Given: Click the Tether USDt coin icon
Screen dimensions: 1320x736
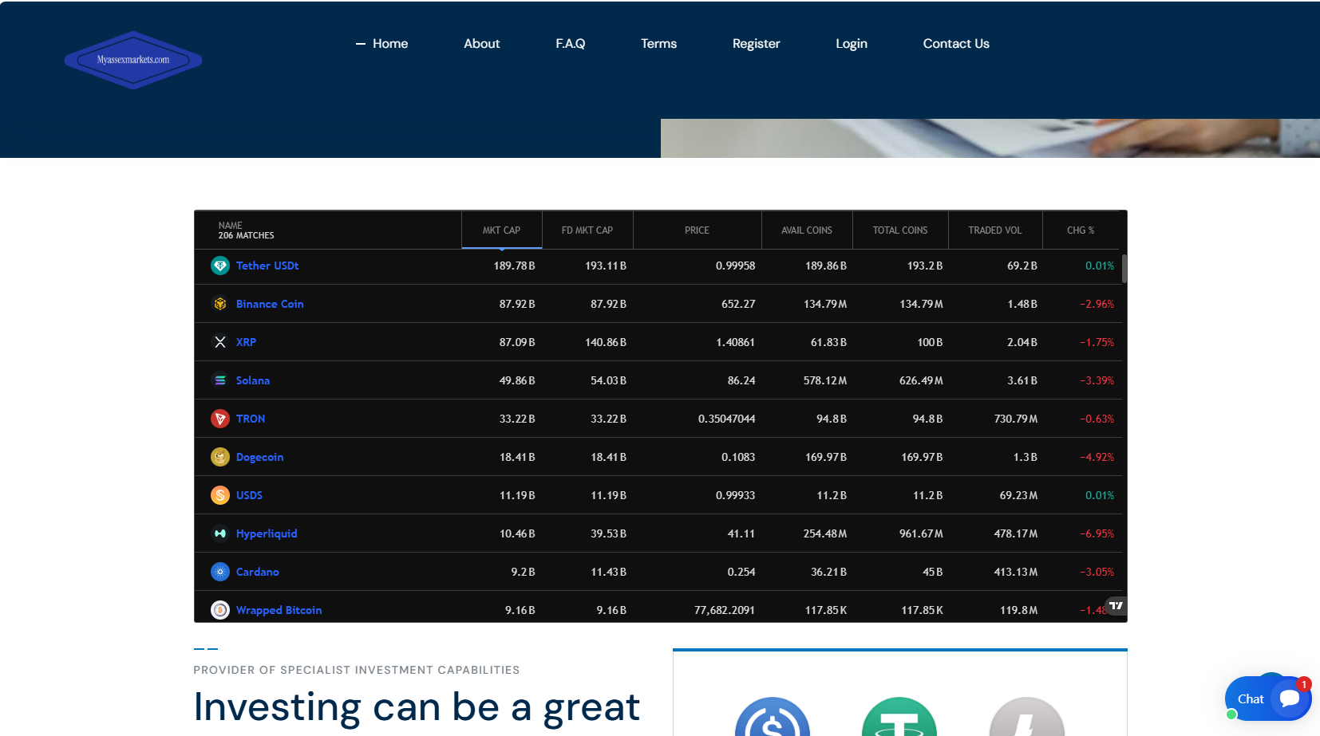Looking at the screenshot, I should [220, 266].
